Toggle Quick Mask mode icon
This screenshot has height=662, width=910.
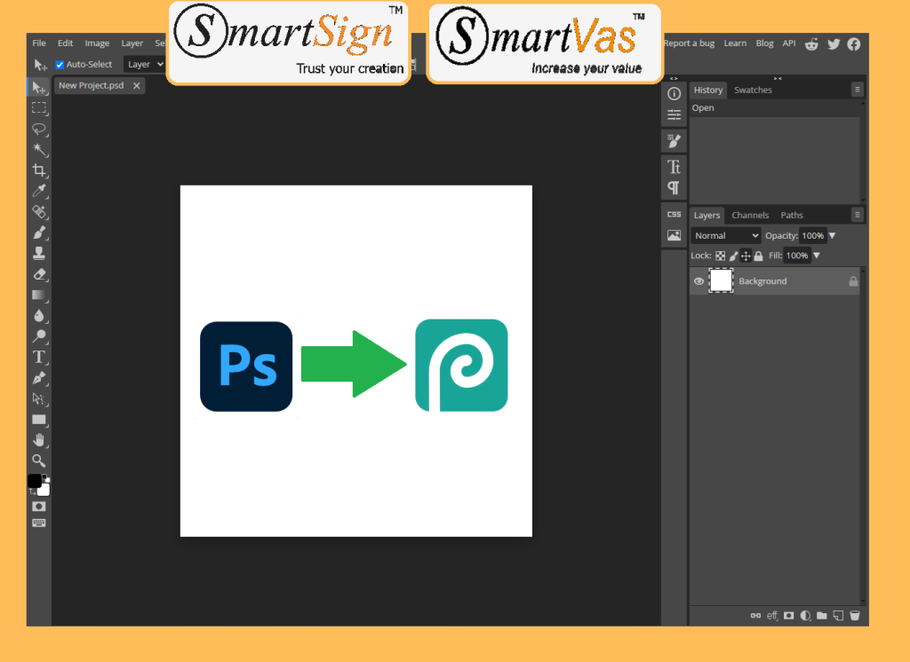(x=39, y=507)
